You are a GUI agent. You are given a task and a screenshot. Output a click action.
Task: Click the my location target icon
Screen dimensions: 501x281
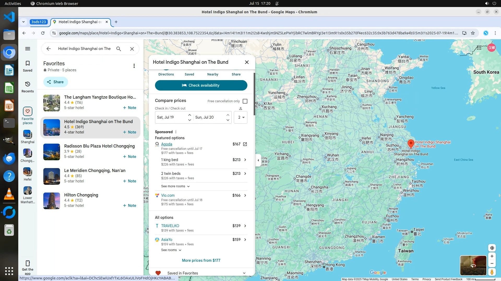pyautogui.click(x=492, y=248)
